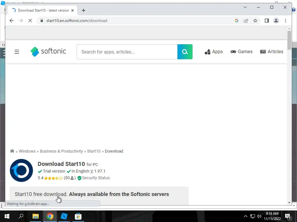Open Chrome three-dot menu
This screenshot has width=297, height=222.
coord(285,21)
